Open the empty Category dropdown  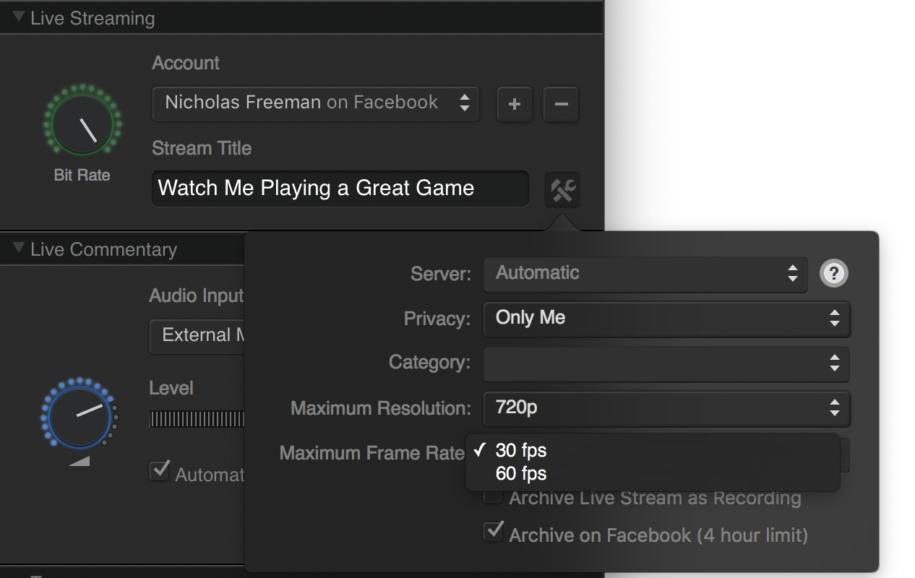pos(666,363)
